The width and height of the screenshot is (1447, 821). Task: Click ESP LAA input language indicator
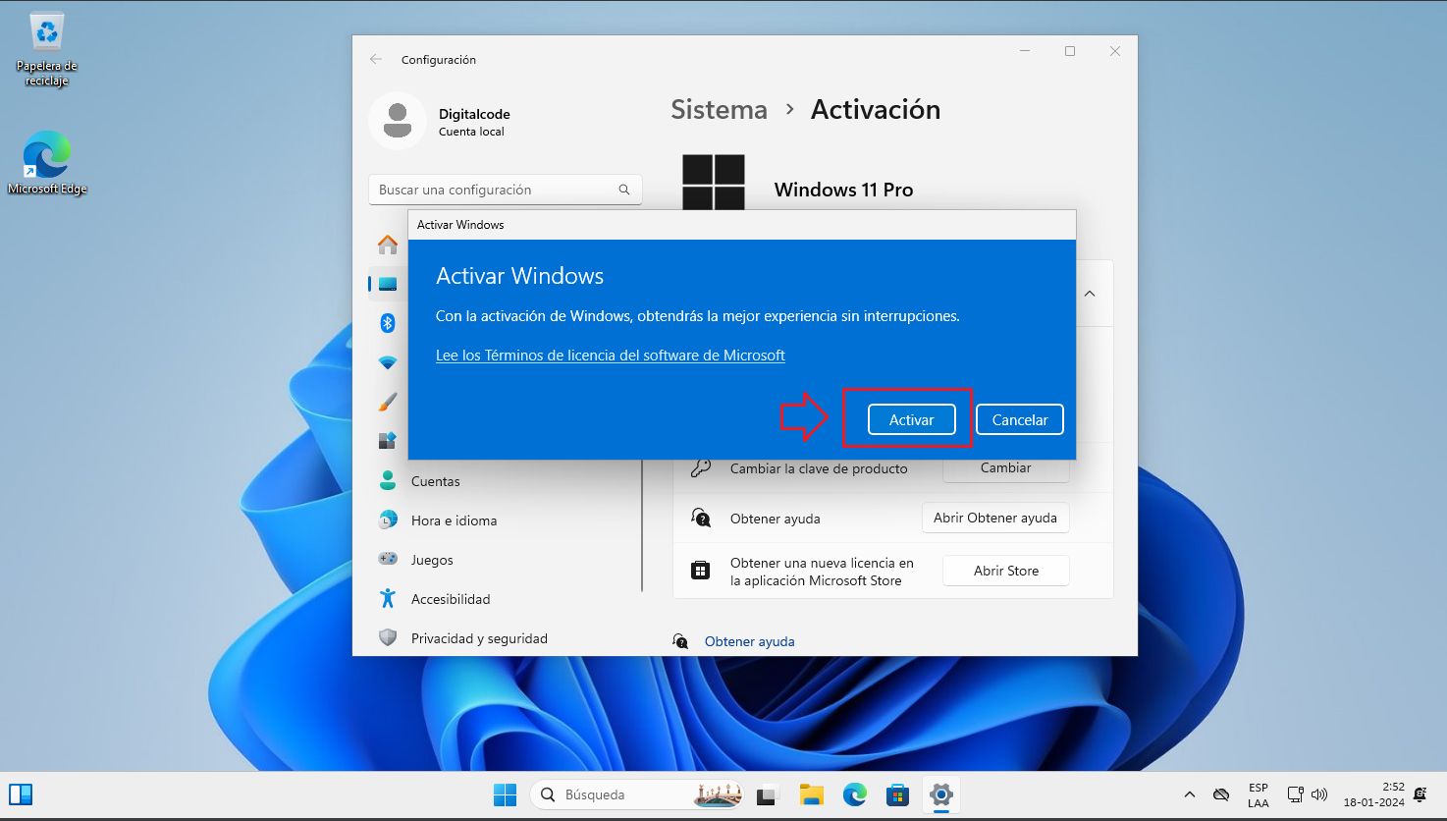1259,795
